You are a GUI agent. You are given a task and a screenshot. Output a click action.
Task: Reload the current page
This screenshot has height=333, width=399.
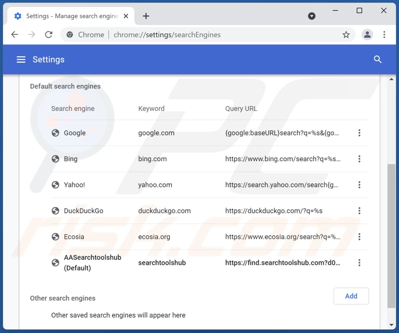point(48,35)
